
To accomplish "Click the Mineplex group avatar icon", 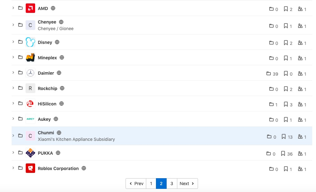I will pos(30,58).
